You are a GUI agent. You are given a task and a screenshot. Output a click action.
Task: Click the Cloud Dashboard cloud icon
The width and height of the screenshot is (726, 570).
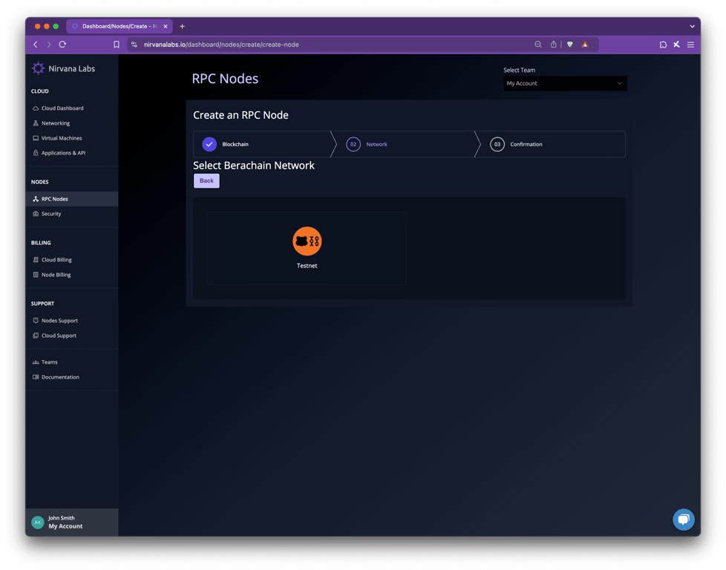coord(36,108)
